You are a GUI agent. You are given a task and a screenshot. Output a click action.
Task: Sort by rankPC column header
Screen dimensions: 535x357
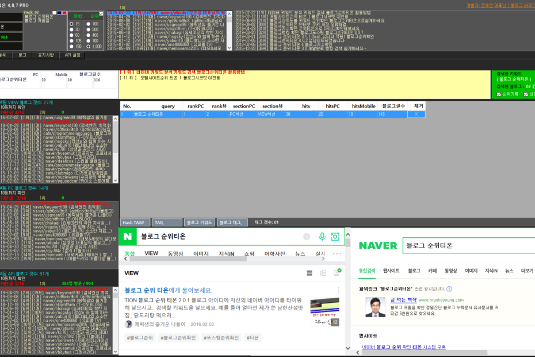click(x=196, y=106)
